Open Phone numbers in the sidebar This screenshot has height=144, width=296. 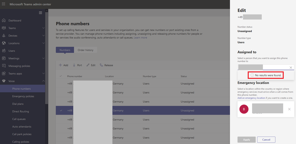23,89
